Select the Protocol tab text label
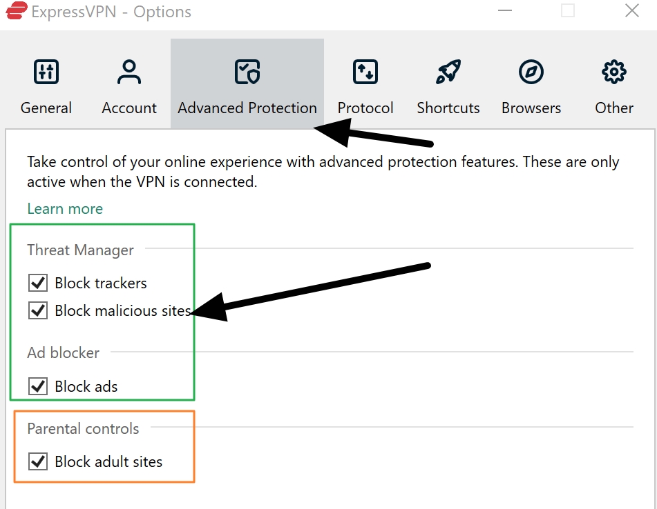Viewport: 657px width, 509px height. (365, 108)
